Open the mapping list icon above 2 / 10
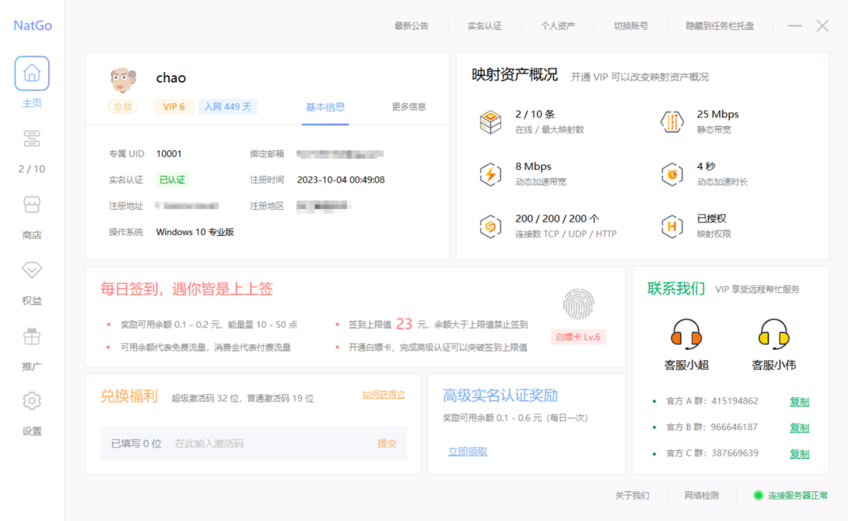The image size is (848, 521). (x=32, y=139)
